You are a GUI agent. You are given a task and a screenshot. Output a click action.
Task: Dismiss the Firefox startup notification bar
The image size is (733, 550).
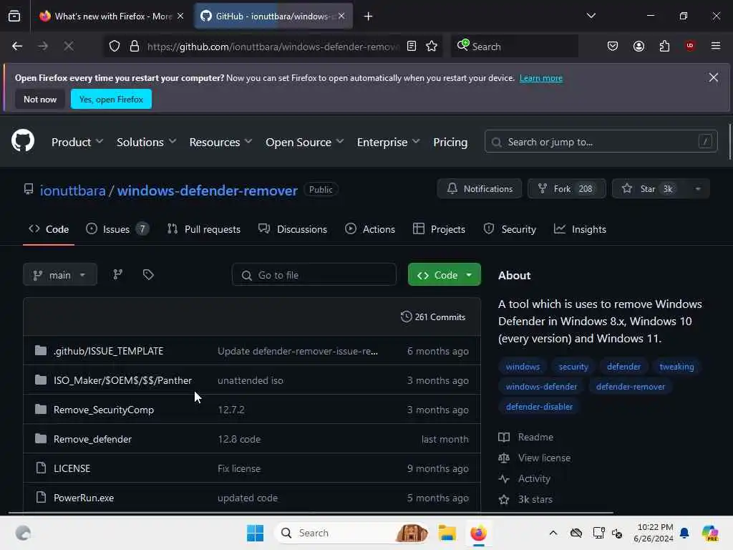[714, 77]
